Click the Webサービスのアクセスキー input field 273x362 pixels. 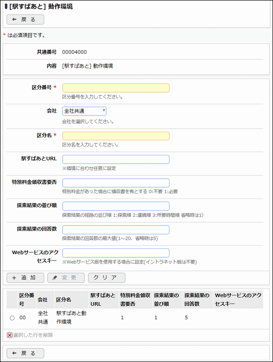coord(116,253)
